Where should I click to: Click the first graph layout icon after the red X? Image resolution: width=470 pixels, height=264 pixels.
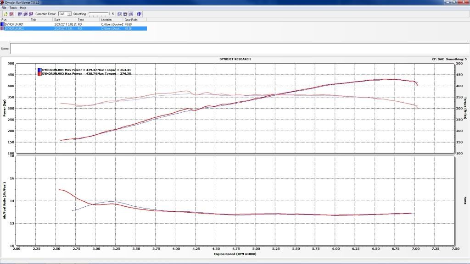(19, 14)
